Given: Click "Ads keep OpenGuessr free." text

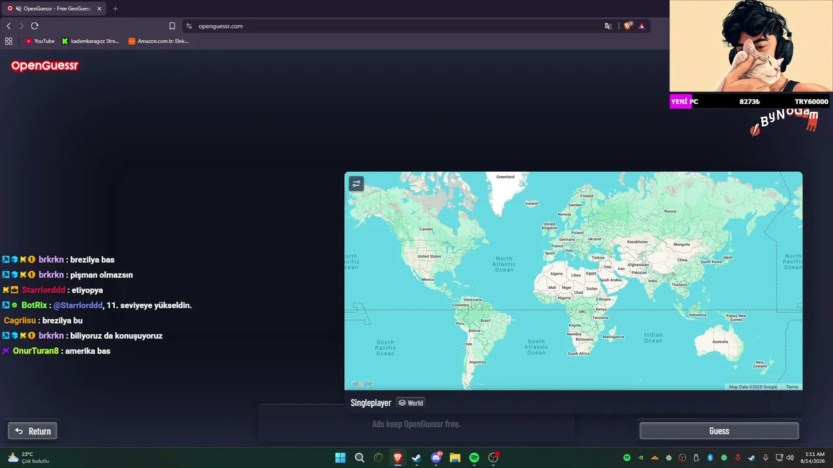Looking at the screenshot, I should pos(416,424).
